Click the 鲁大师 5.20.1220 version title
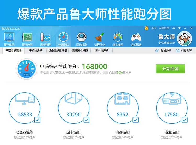 click(11, 29)
